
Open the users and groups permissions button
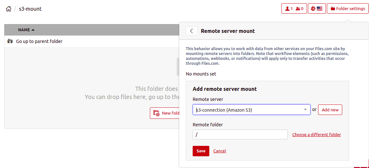pyautogui.click(x=294, y=9)
